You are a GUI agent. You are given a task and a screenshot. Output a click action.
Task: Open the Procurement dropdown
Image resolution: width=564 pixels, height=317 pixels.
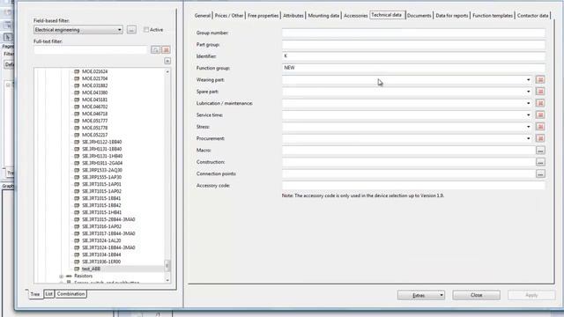coord(528,138)
